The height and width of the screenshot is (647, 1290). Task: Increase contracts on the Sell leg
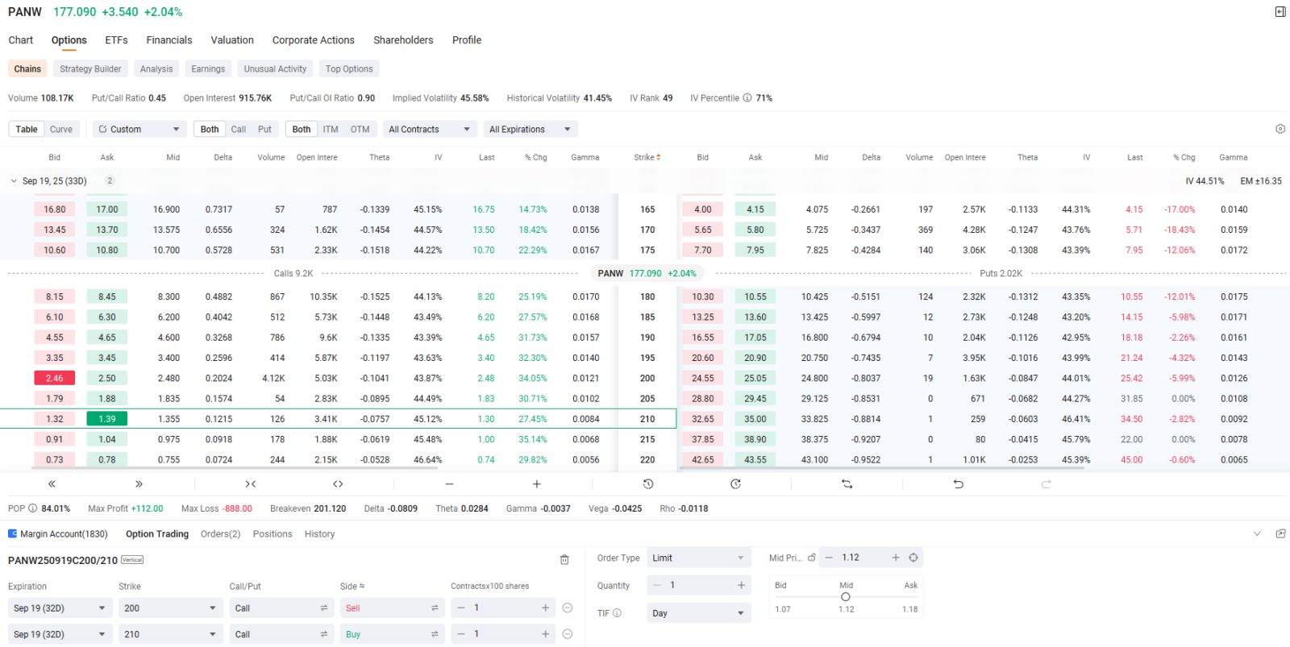point(546,608)
